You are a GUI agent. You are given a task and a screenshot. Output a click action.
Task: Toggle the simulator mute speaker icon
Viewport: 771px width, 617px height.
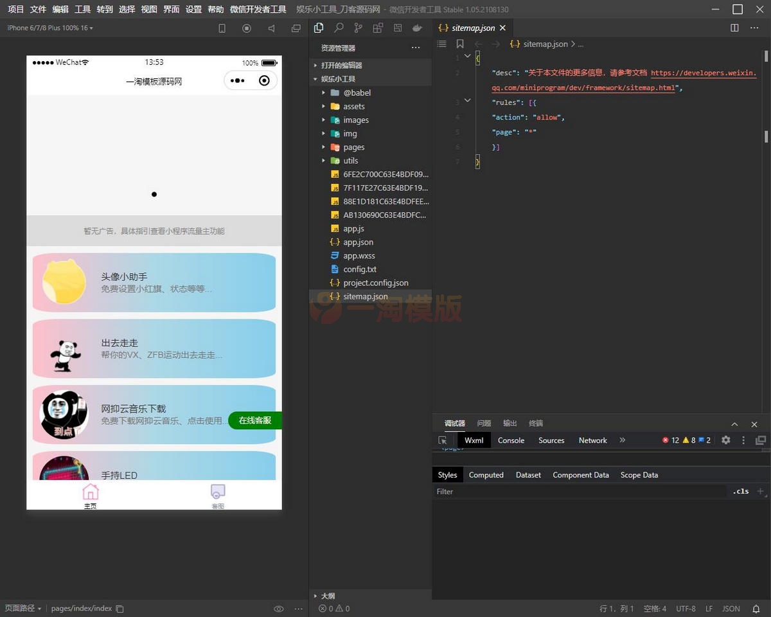pyautogui.click(x=271, y=28)
